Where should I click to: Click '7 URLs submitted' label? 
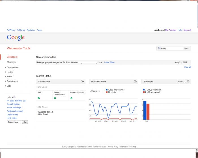pyautogui.click(x=153, y=90)
